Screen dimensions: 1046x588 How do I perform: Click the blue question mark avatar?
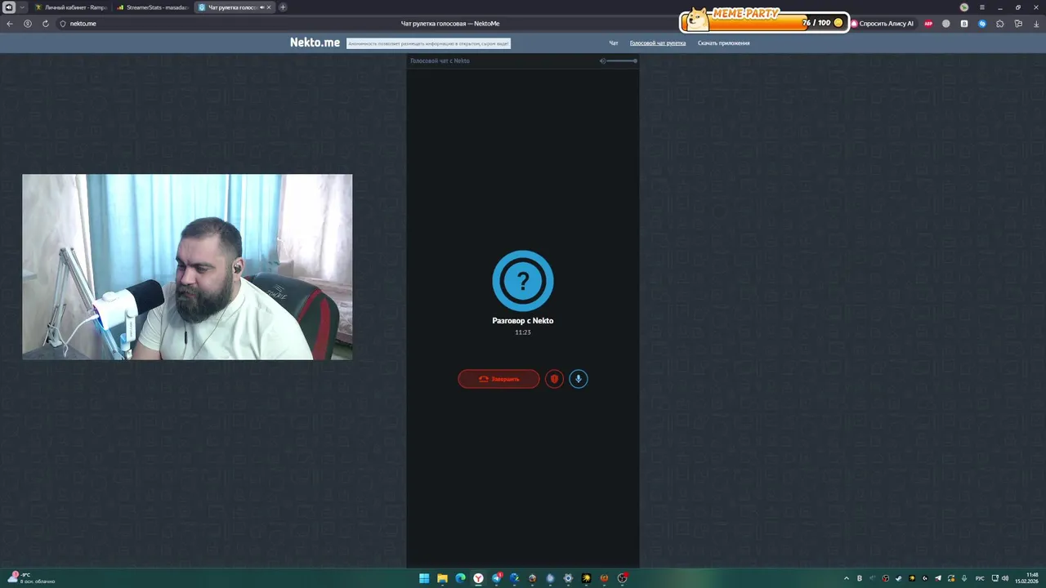[x=523, y=281]
